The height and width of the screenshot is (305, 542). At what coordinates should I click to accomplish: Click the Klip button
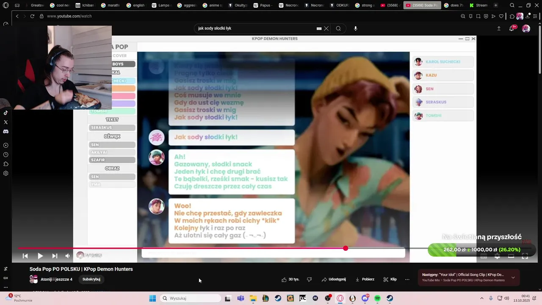(x=390, y=280)
